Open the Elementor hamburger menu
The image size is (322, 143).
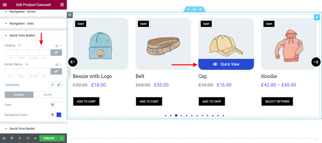pos(4,4)
